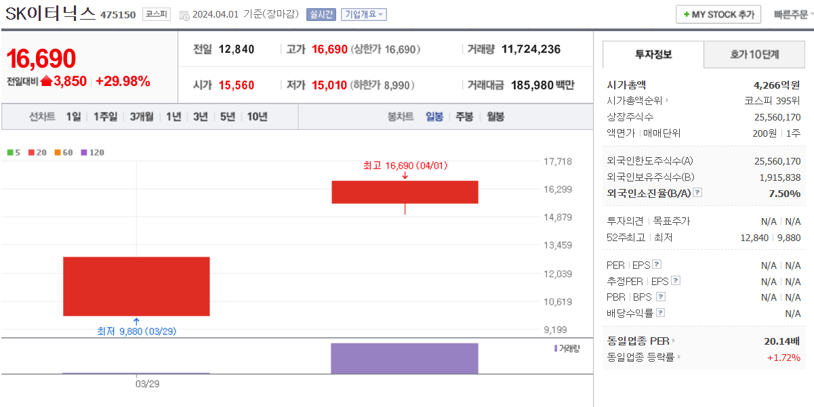Click the 실시간 real-time badge
Viewport: 814px width, 407px height.
(321, 14)
